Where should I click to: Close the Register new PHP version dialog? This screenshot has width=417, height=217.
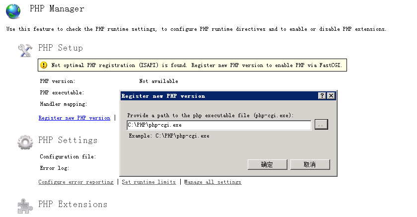coord(331,96)
